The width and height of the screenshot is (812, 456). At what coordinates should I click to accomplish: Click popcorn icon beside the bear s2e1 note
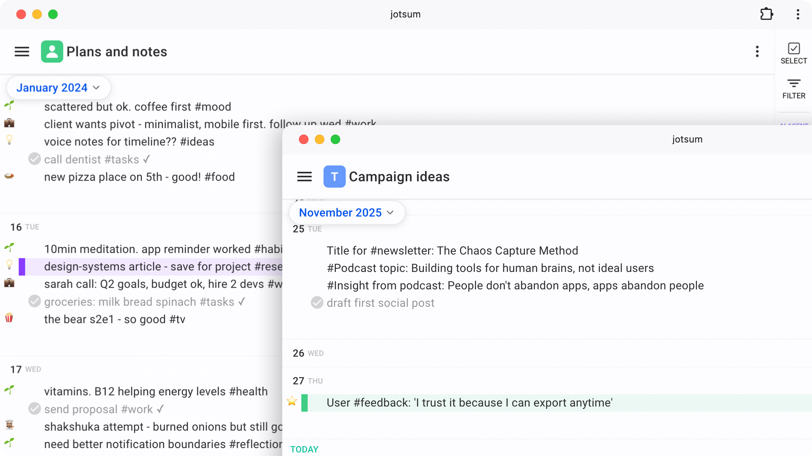click(x=9, y=317)
